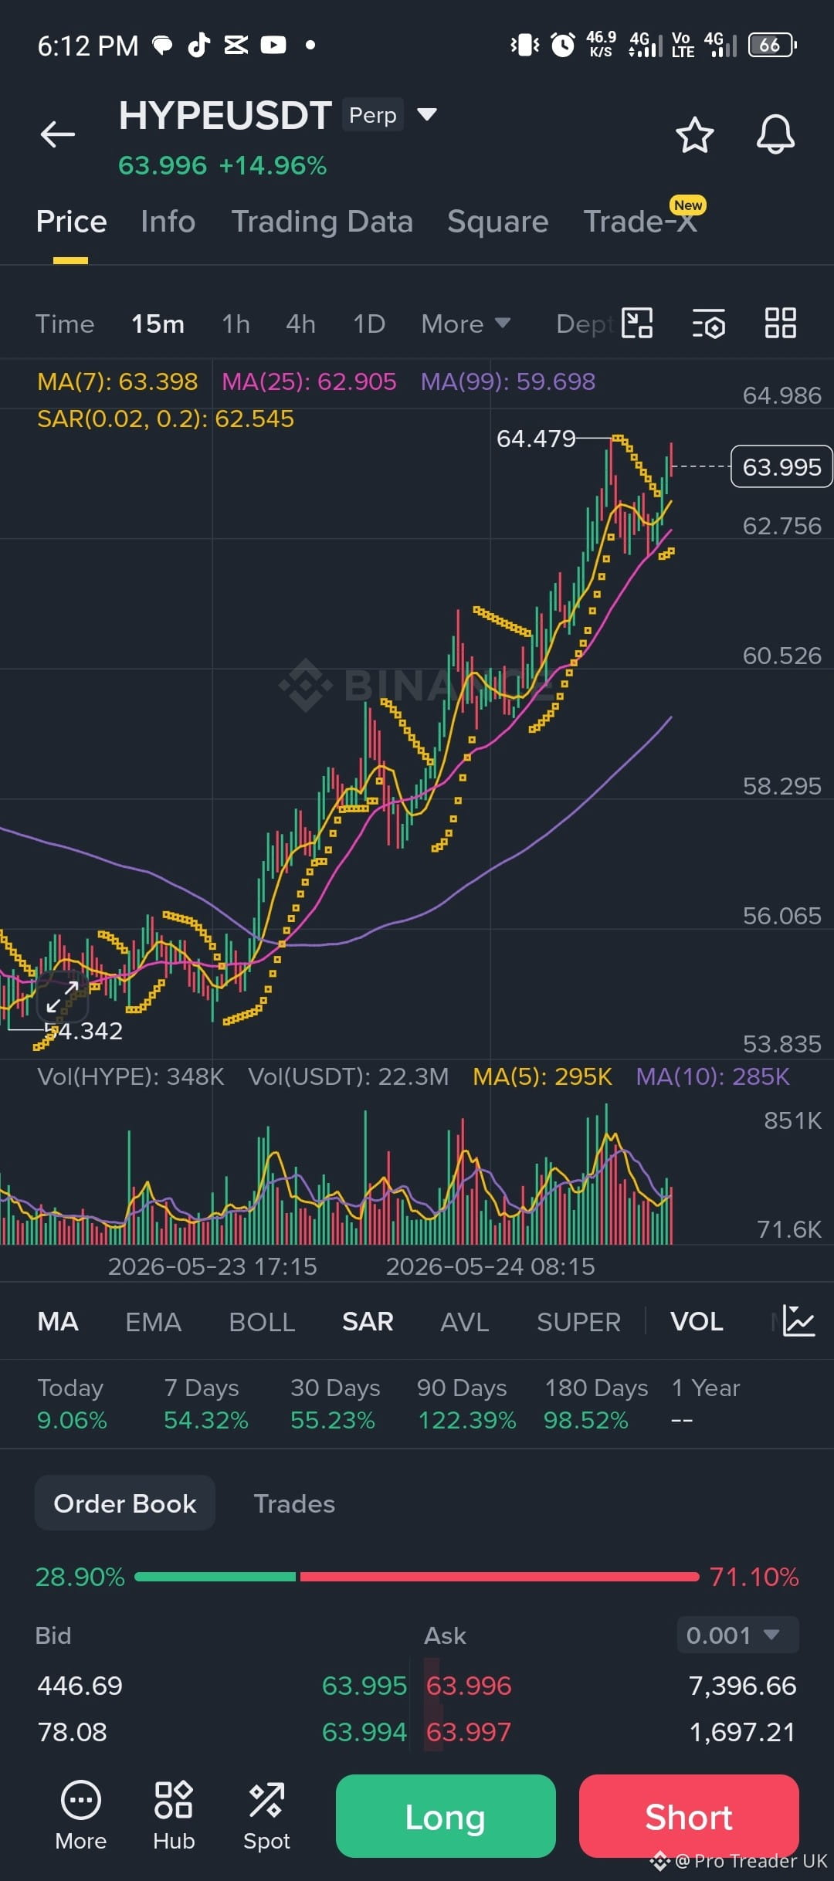Tap ask price 63.996
The width and height of the screenshot is (834, 1881).
pos(469,1686)
